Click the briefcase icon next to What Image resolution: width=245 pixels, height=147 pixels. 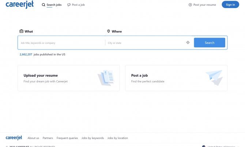(22, 31)
